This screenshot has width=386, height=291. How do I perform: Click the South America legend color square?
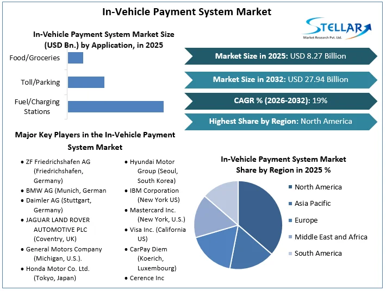[290, 254]
